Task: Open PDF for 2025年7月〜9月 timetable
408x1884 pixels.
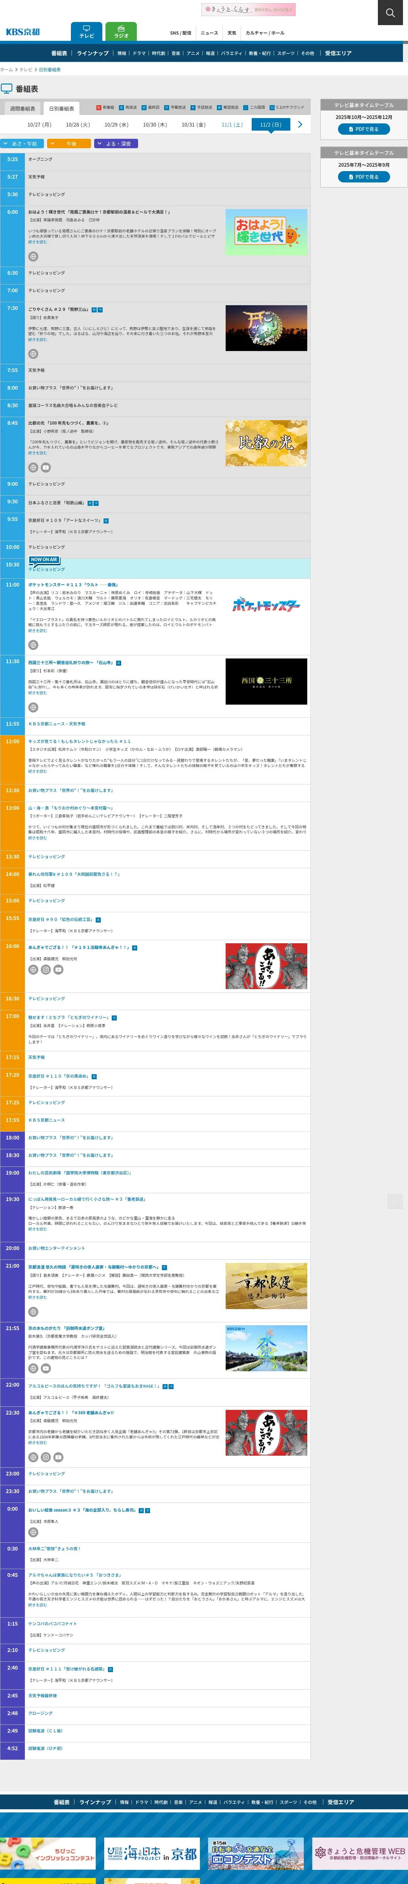Action: [363, 177]
